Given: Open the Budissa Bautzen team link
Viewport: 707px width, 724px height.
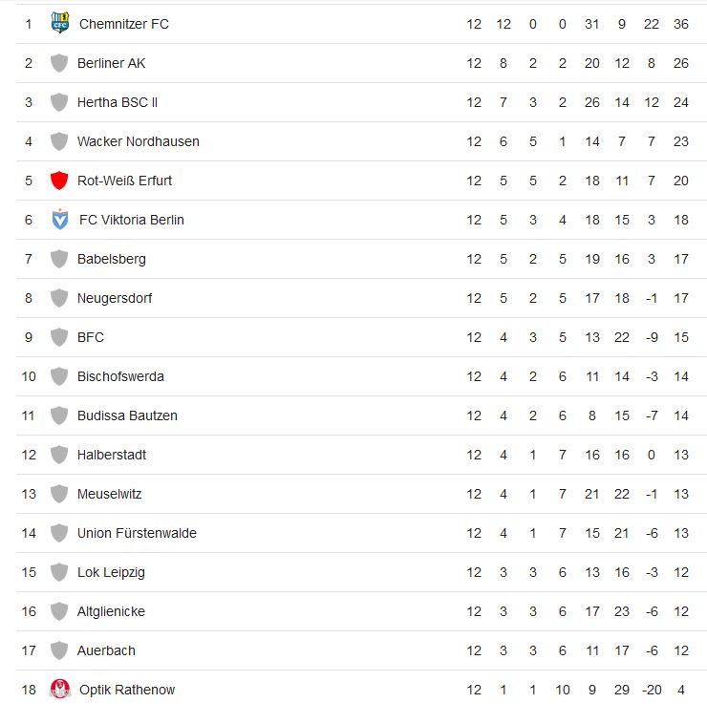Looking at the screenshot, I should pyautogui.click(x=127, y=415).
